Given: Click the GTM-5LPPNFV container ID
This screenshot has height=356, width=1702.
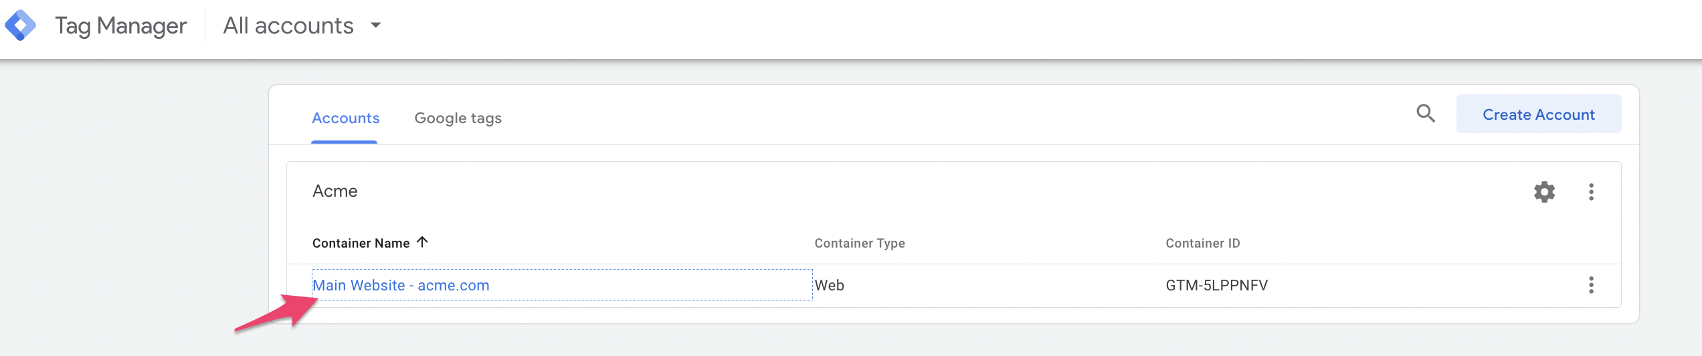Looking at the screenshot, I should [x=1216, y=286].
